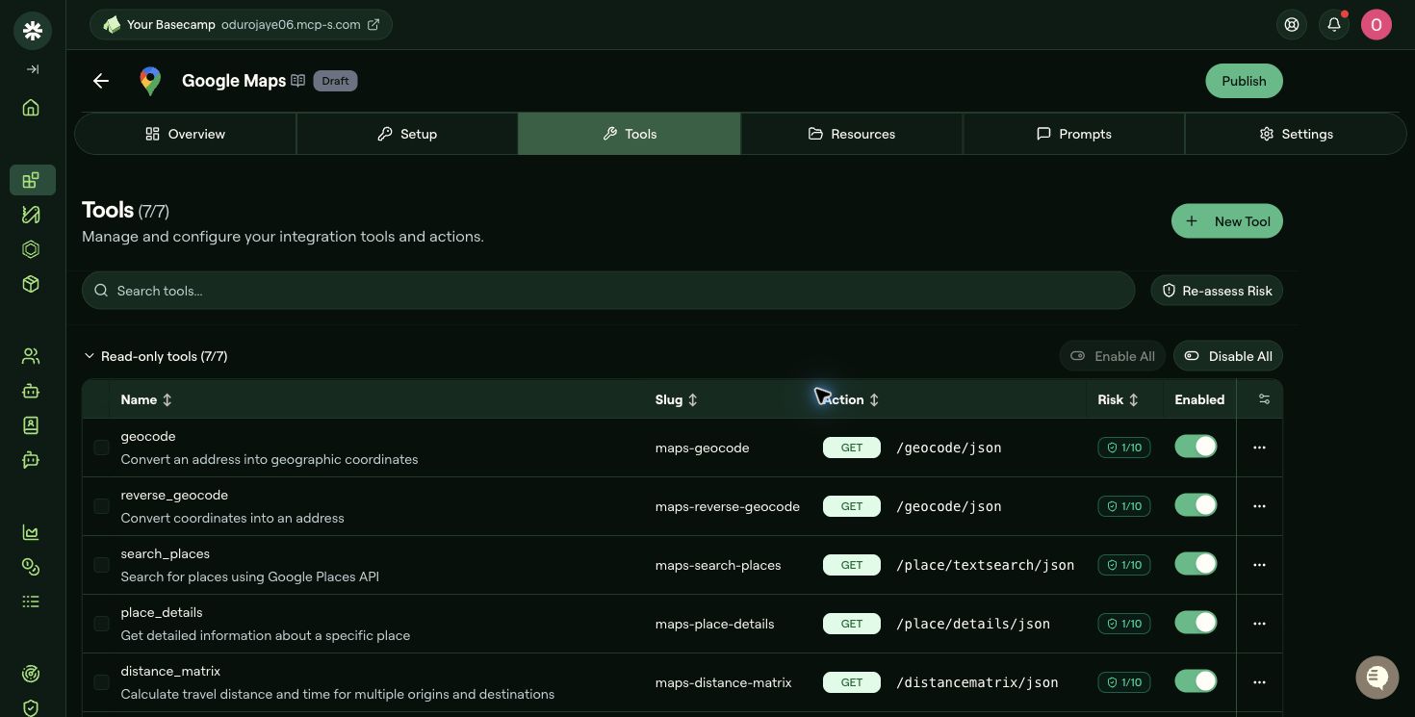Click the GET badge in reverse_geocode row

coord(852,506)
